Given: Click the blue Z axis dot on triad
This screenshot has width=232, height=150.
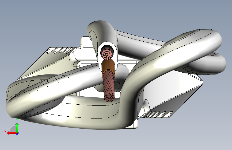Looking at the screenshot, I should (17, 133).
